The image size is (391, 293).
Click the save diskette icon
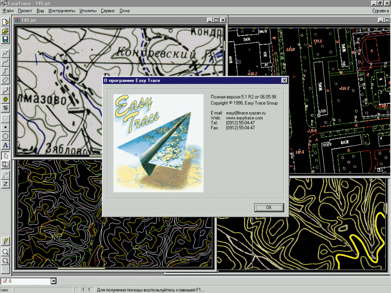point(5,40)
